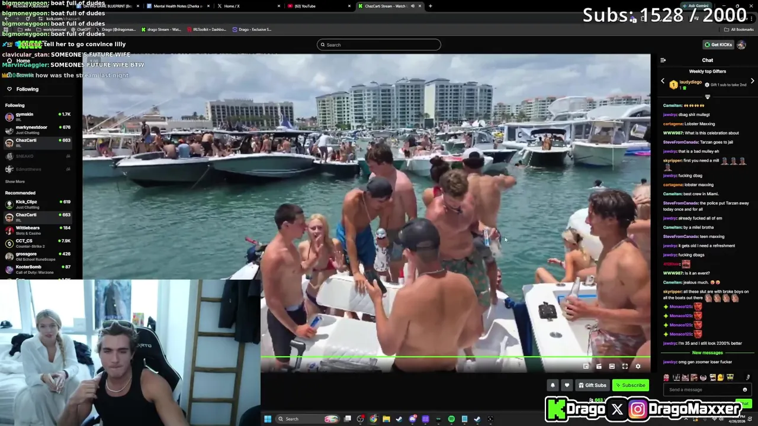This screenshot has height=426, width=758.
Task: Click Get KICKs button
Action: coord(718,44)
